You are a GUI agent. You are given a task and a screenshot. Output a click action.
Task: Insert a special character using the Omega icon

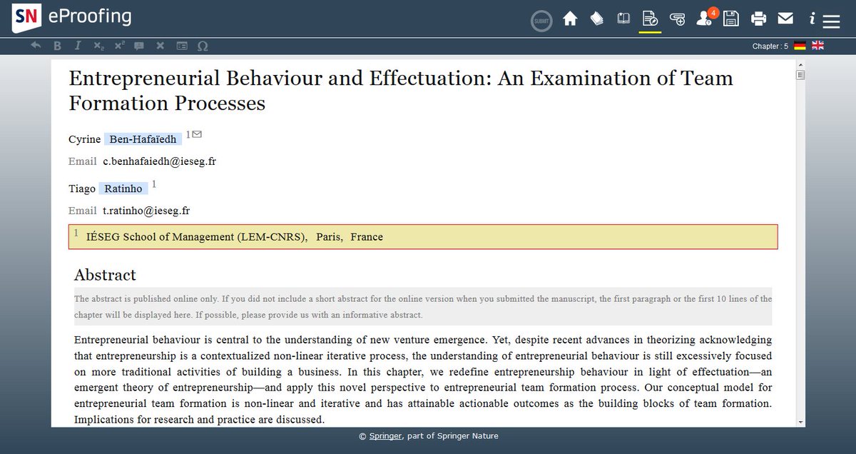click(202, 46)
